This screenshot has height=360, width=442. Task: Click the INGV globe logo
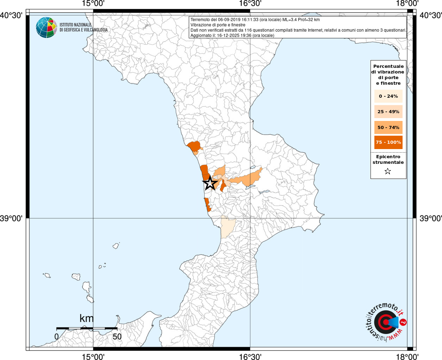click(46, 27)
